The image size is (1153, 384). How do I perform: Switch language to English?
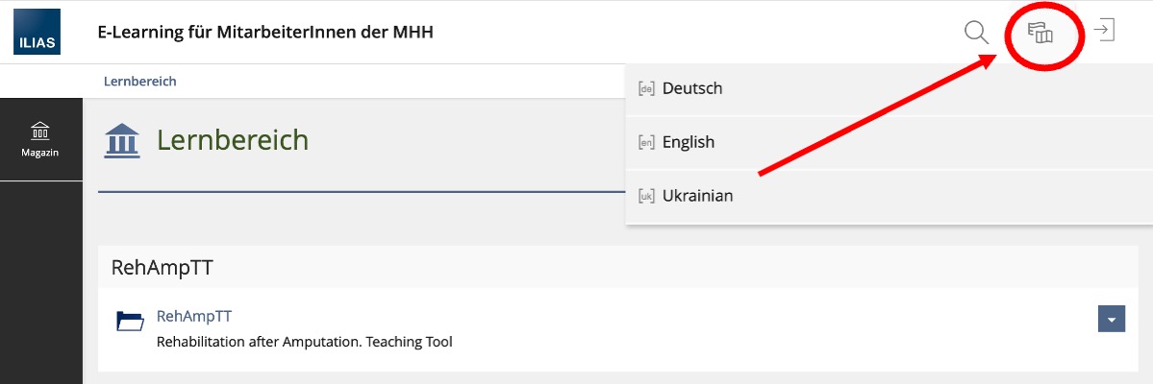tap(689, 142)
